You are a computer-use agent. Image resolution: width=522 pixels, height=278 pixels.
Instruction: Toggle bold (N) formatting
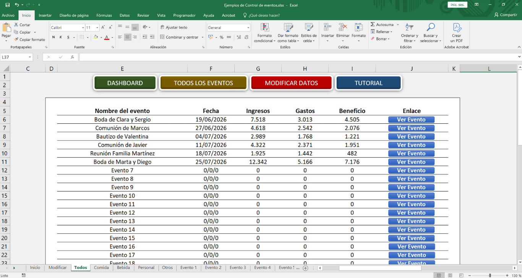click(53, 37)
